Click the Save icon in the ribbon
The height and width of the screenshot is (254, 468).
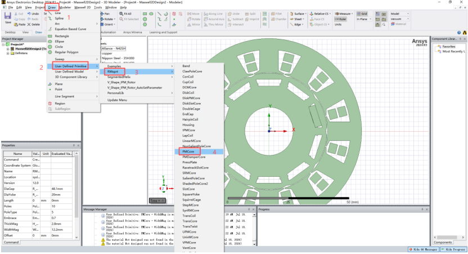(x=8, y=17)
